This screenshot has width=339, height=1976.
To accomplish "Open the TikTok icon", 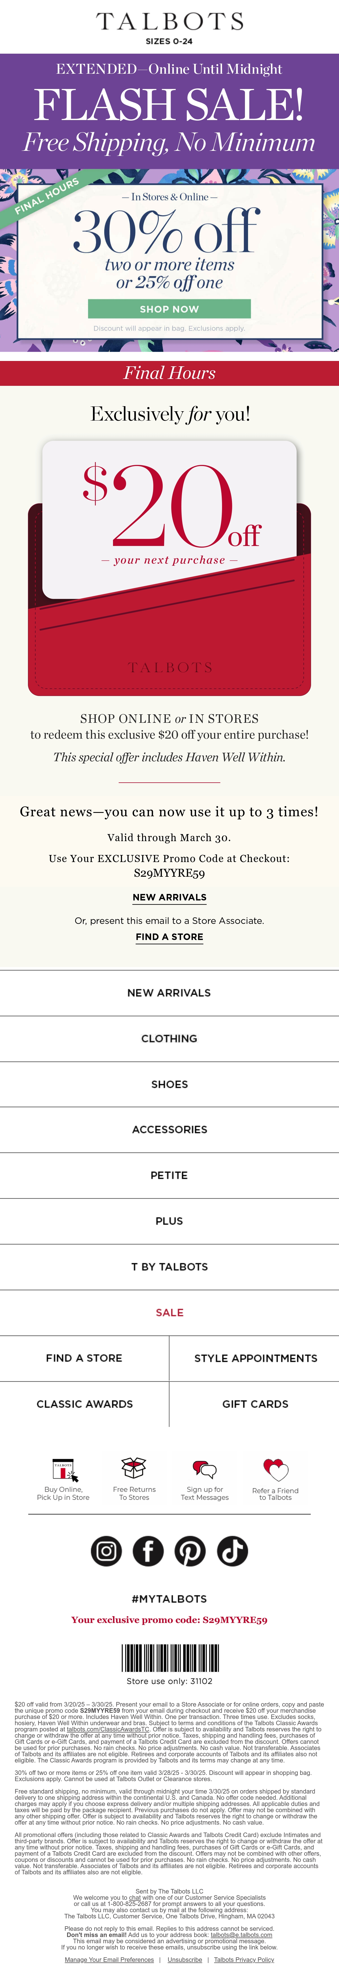I will (x=232, y=1550).
